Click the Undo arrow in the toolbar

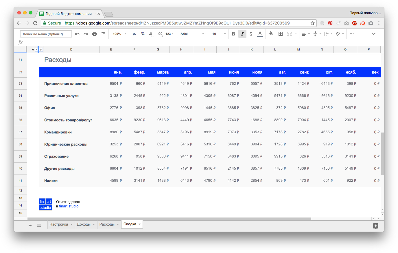coord(77,34)
